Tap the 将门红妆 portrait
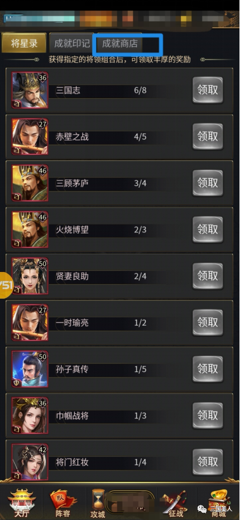 coord(30,462)
